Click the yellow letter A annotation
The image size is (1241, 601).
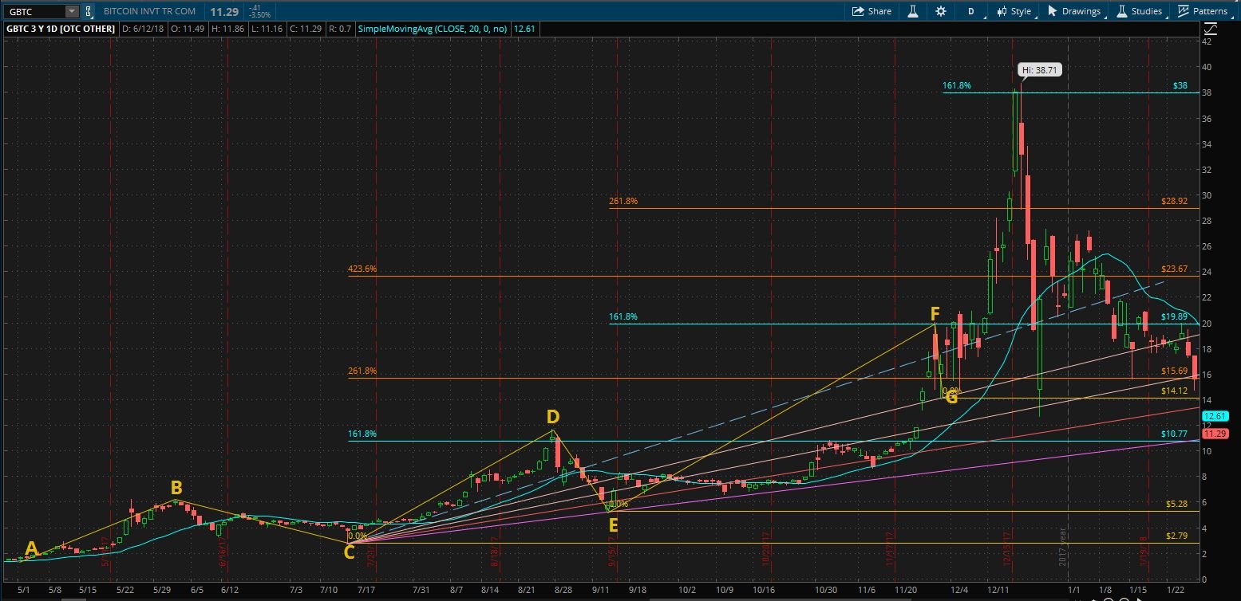click(31, 548)
